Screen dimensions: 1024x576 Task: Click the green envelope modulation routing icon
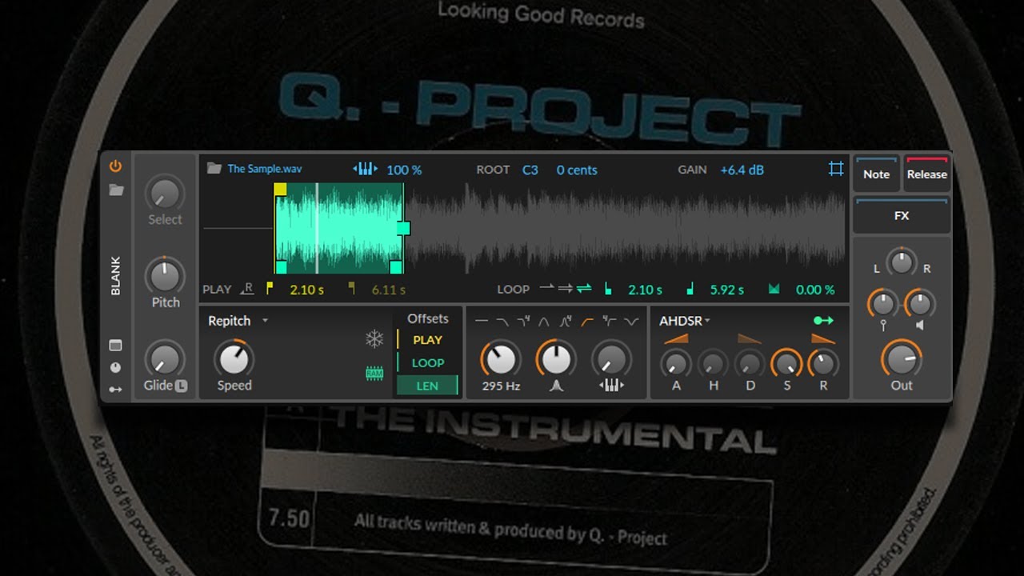coord(823,321)
